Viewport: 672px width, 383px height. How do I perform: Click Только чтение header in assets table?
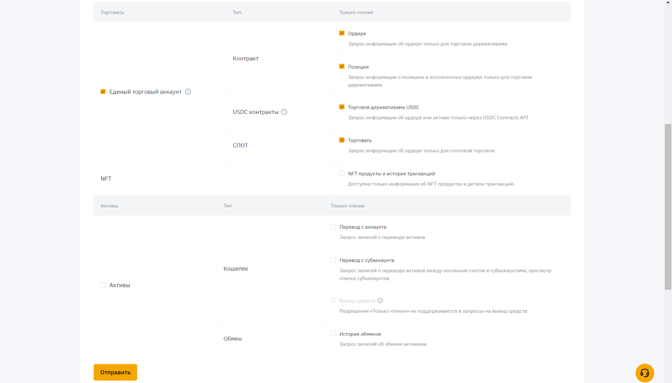click(348, 206)
